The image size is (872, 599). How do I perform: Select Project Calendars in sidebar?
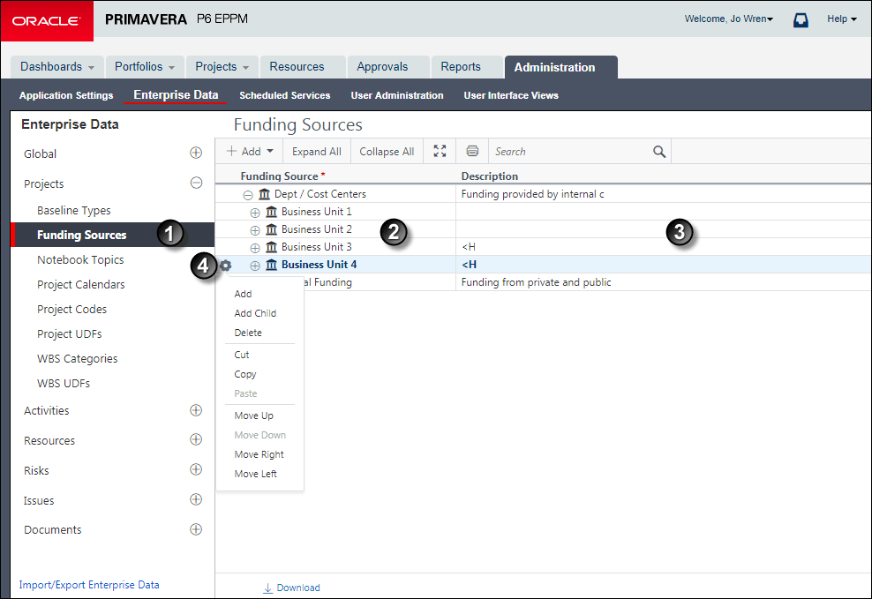click(81, 284)
